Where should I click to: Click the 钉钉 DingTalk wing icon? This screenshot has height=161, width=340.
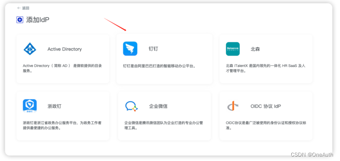click(x=130, y=49)
